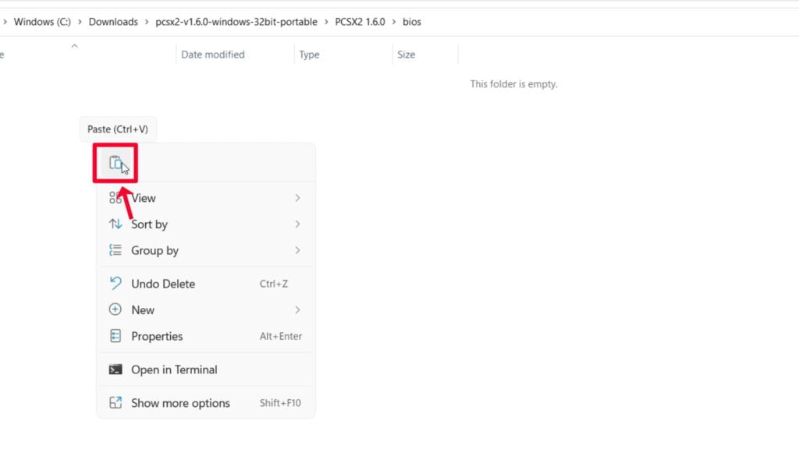
Task: Click the Type column header
Action: pos(310,55)
